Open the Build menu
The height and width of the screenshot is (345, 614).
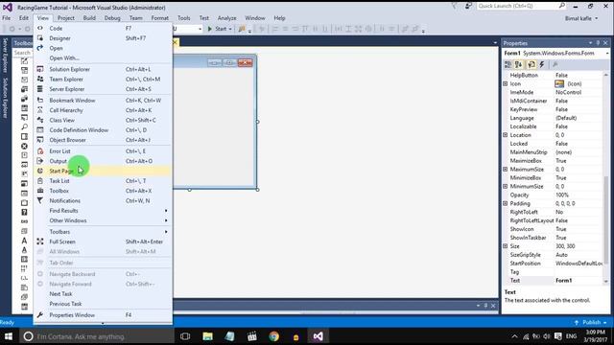click(x=89, y=18)
